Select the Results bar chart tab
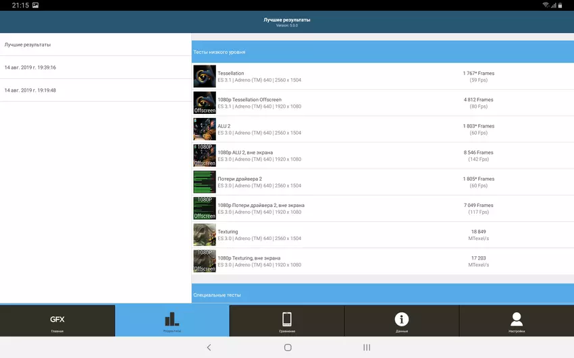574x358 pixels. point(172,321)
